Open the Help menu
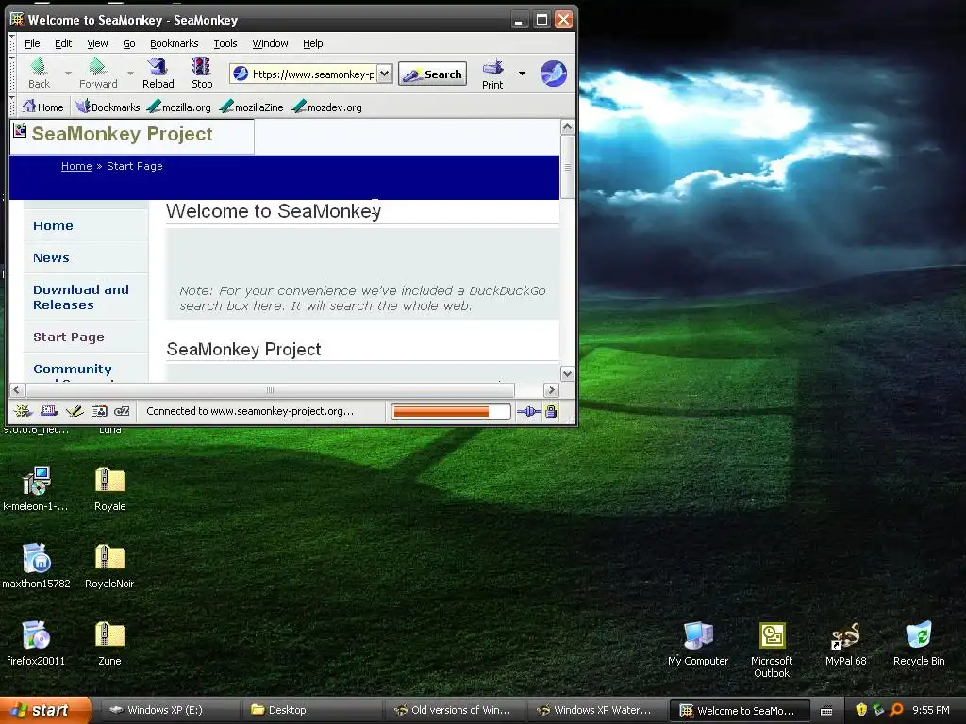This screenshot has height=724, width=966. [x=313, y=43]
